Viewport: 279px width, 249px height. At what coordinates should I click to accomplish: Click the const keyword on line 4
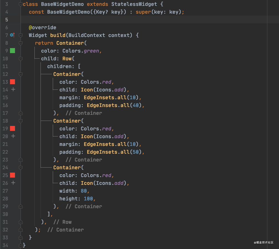click(36, 12)
